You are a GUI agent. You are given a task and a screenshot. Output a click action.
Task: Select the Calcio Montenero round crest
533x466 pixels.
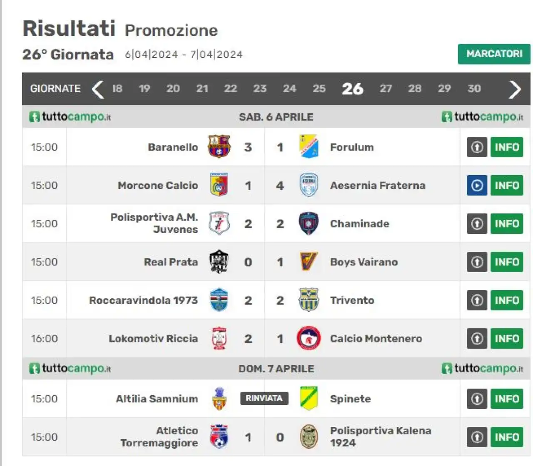[x=309, y=338]
